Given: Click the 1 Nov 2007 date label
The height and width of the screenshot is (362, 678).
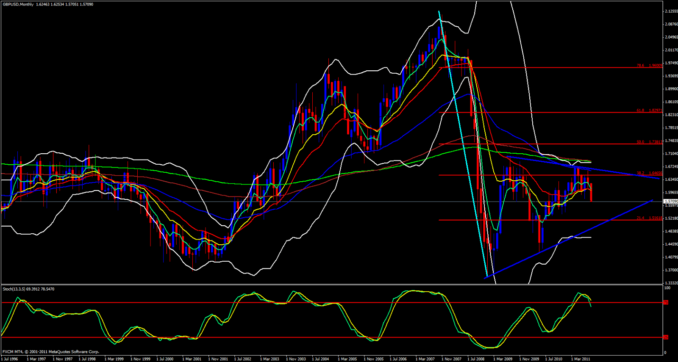Looking at the screenshot, I should click(x=452, y=359).
